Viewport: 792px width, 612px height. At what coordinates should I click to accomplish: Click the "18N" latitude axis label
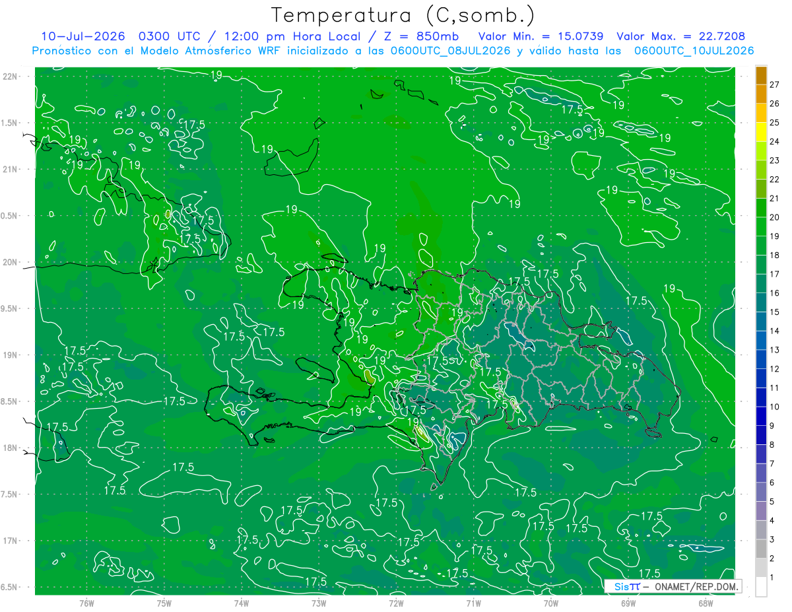pos(9,448)
